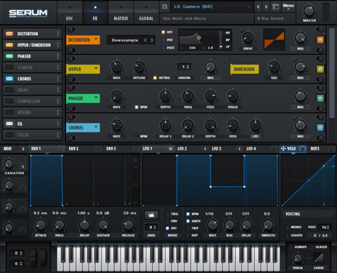Enable distortion filter PRE checkbox
Screen dimensions: 337x273
(x=163, y=40)
